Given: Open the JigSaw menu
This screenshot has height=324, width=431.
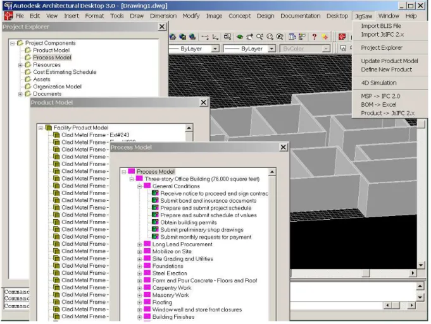Looking at the screenshot, I should 363,16.
